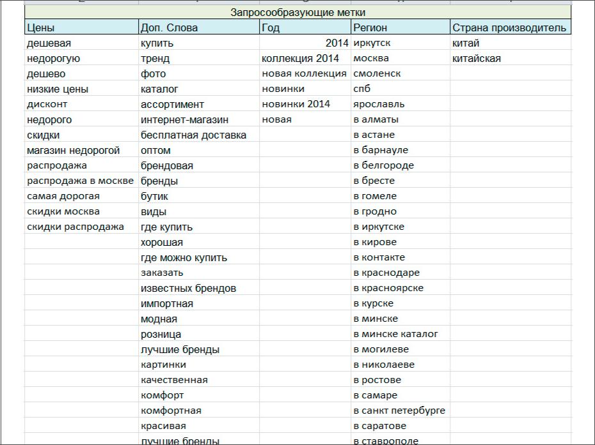Click the 'Страна производитель' header cell
Viewport: 595px width, 445px height.
click(x=509, y=27)
